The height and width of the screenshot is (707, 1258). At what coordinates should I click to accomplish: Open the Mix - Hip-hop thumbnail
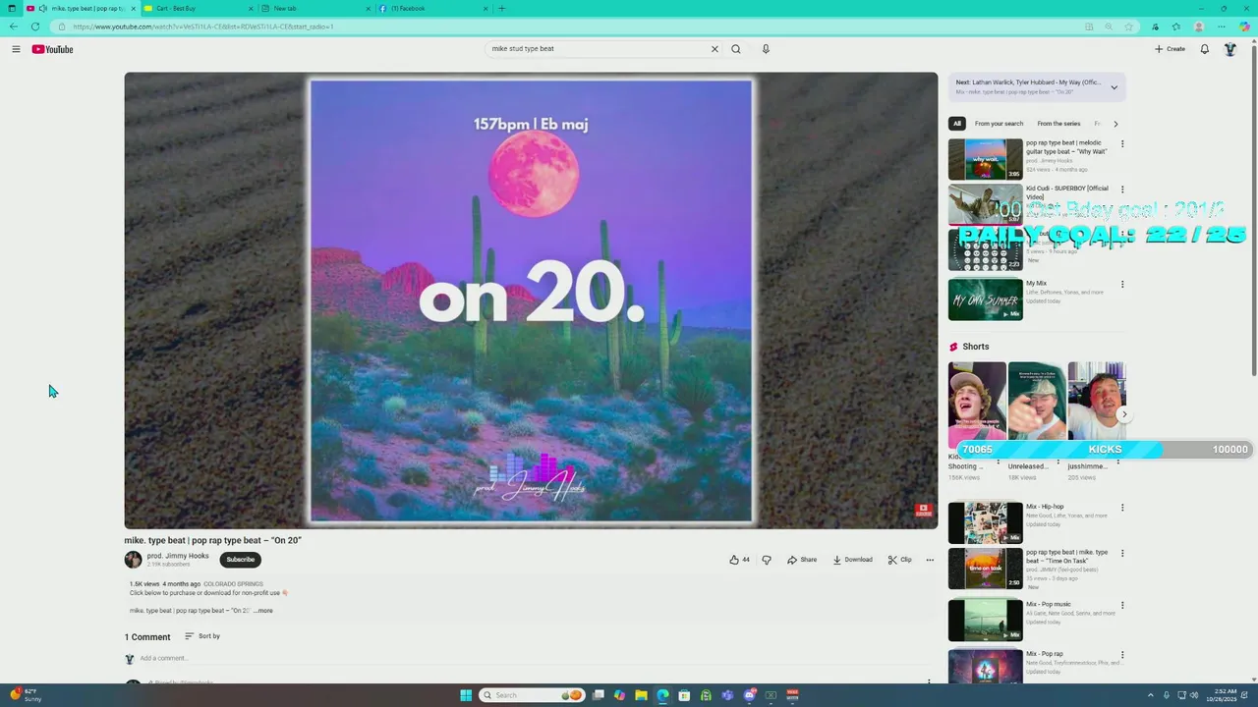[x=985, y=522]
